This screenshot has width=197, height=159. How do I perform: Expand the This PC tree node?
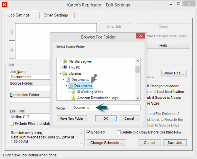[x=60, y=68]
